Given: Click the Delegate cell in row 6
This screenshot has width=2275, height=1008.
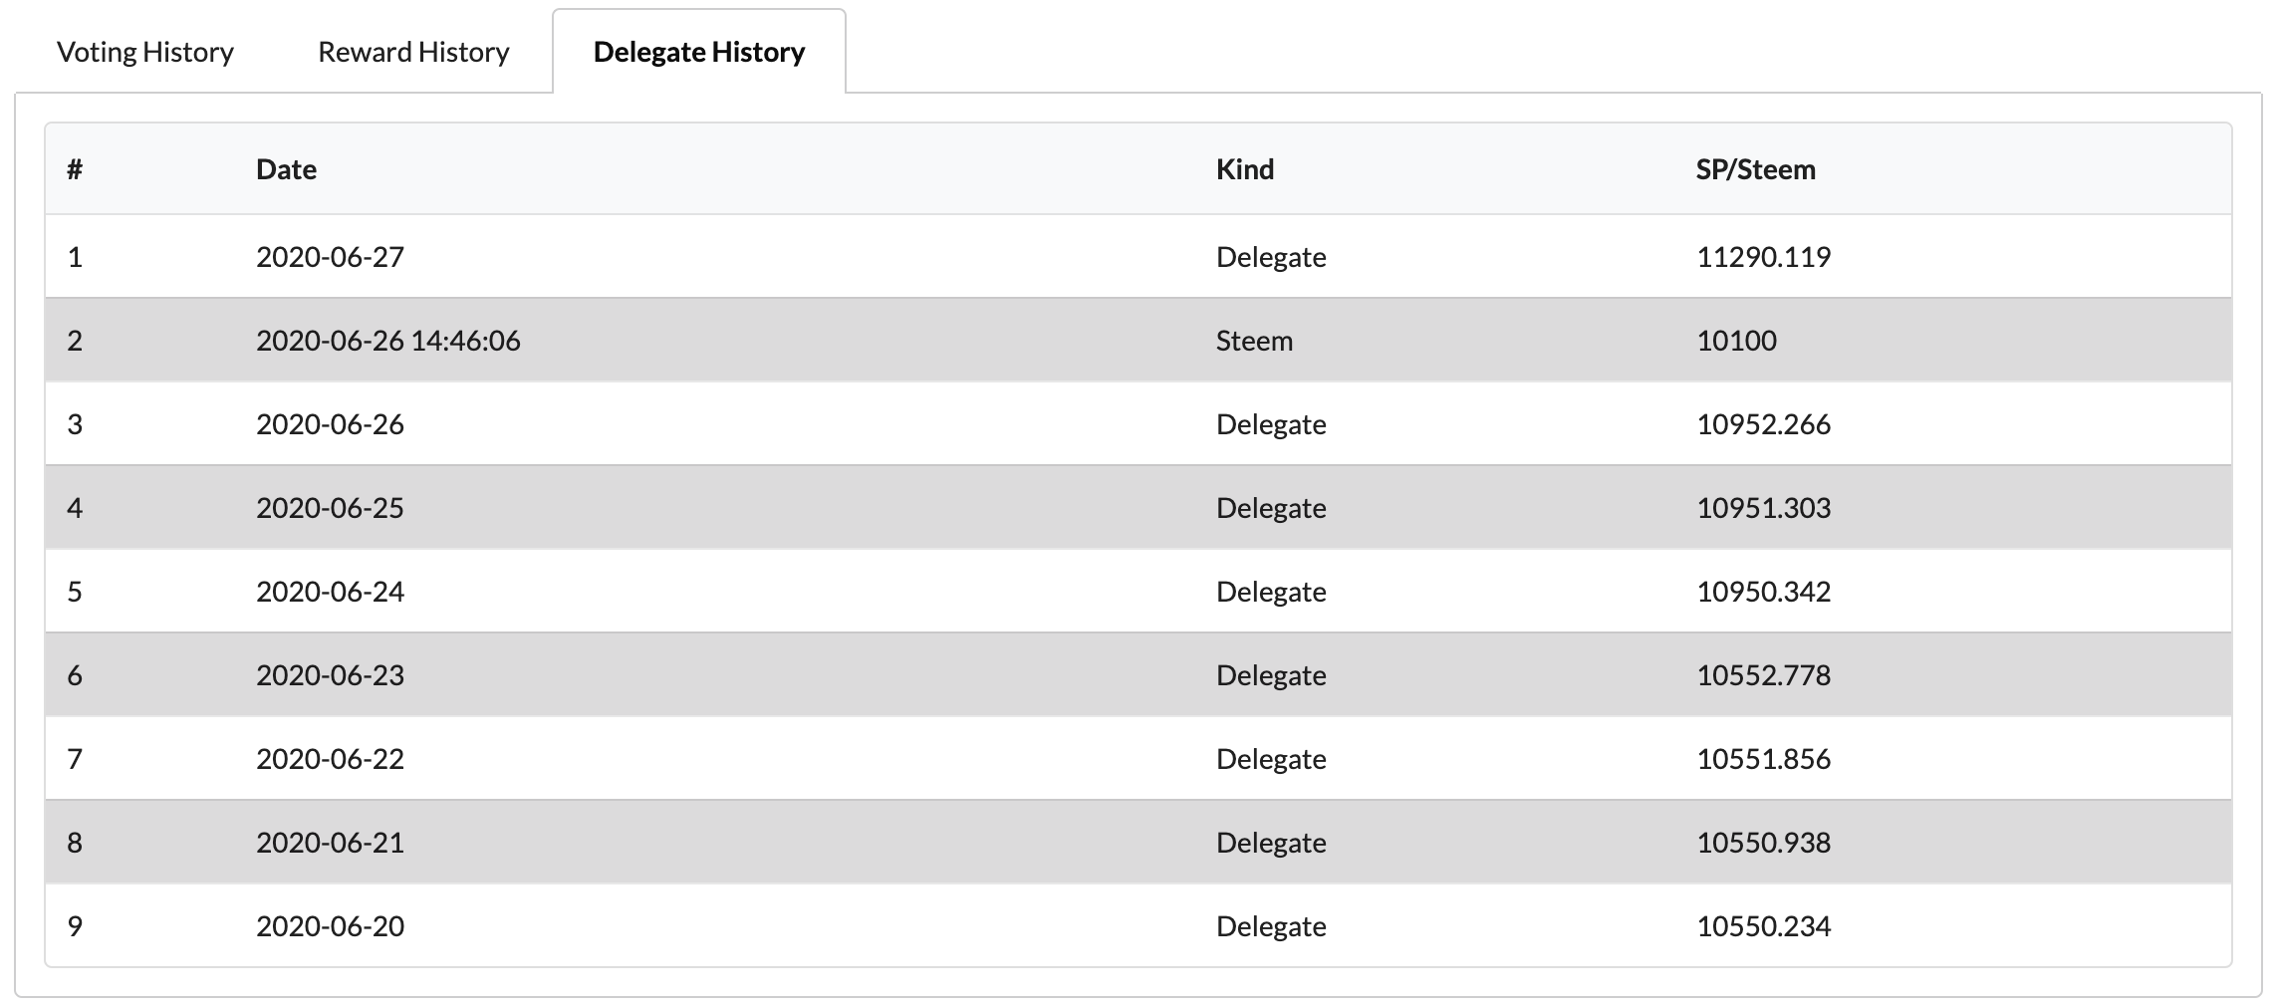Looking at the screenshot, I should click(1271, 675).
